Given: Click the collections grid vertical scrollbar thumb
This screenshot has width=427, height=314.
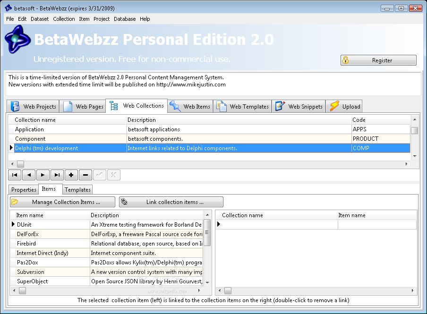Looking at the screenshot, I should pos(414,130).
